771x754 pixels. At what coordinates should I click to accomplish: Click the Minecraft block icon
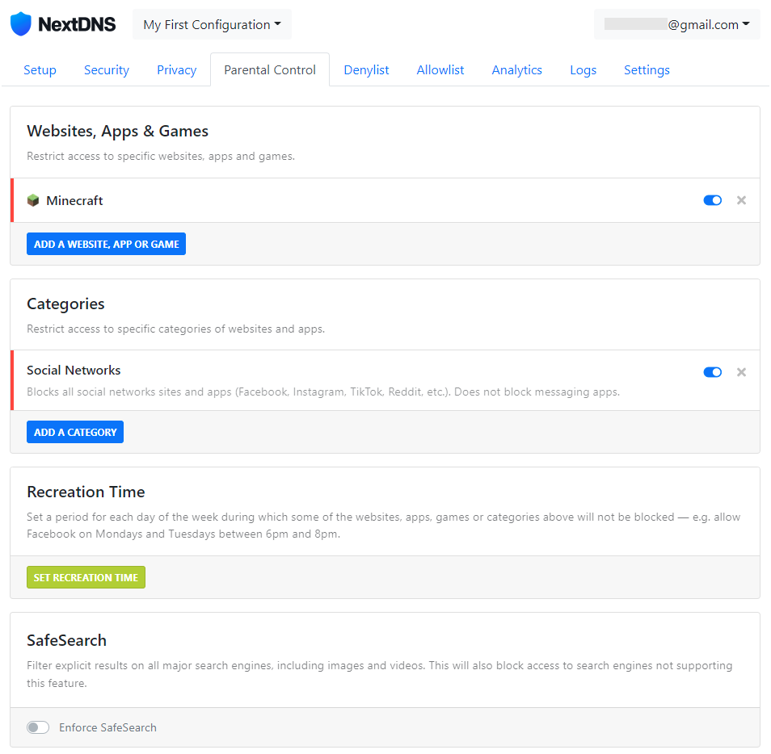[33, 200]
